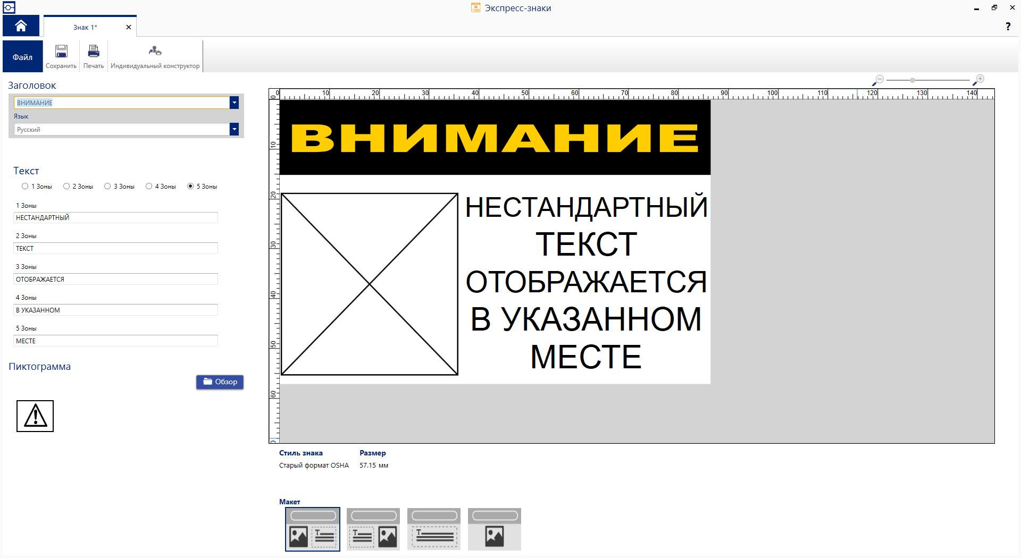
Task: Close the Знак 1 tab
Action: tap(128, 27)
